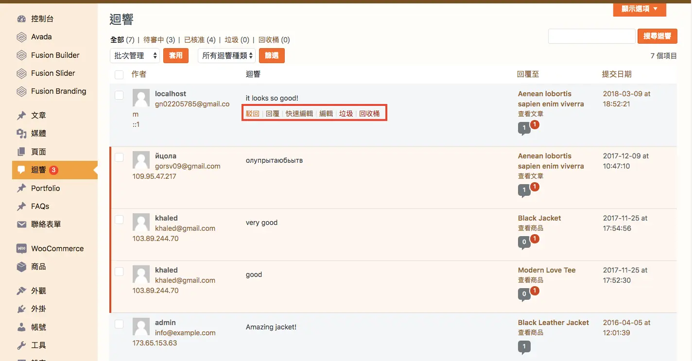
Task: Click the Portfolio pushpin icon
Action: 21,189
